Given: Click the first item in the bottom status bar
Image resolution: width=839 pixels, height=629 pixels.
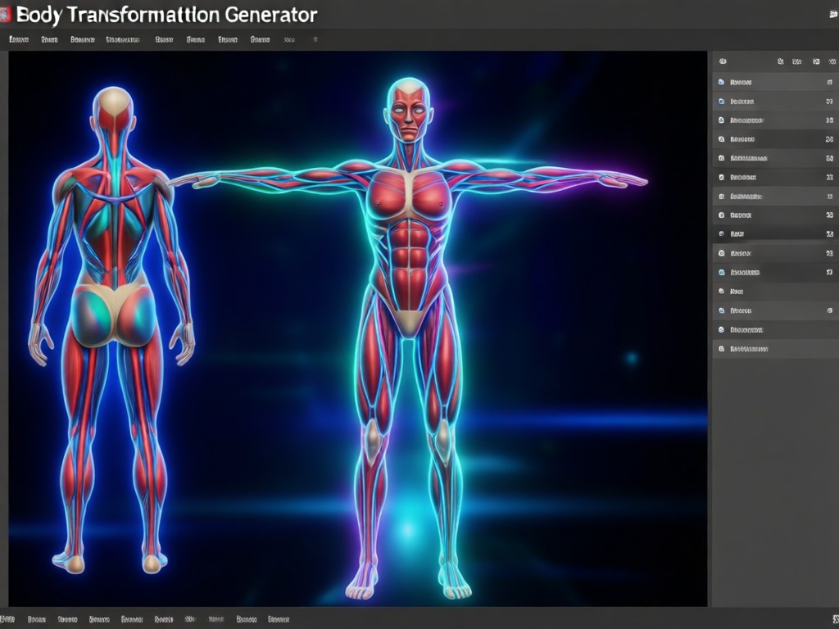Looking at the screenshot, I should [7, 619].
